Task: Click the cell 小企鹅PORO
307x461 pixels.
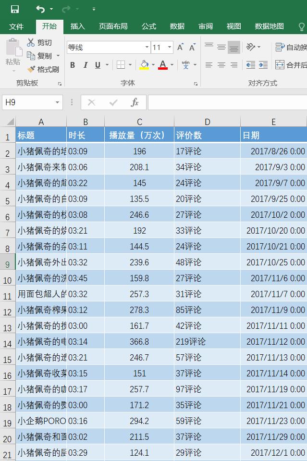Action: [x=41, y=421]
